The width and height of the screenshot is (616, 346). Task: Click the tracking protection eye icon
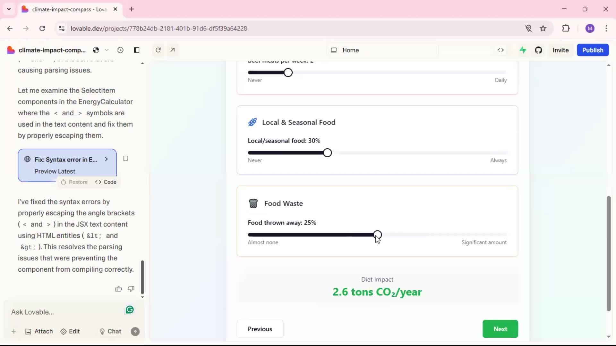point(528,28)
